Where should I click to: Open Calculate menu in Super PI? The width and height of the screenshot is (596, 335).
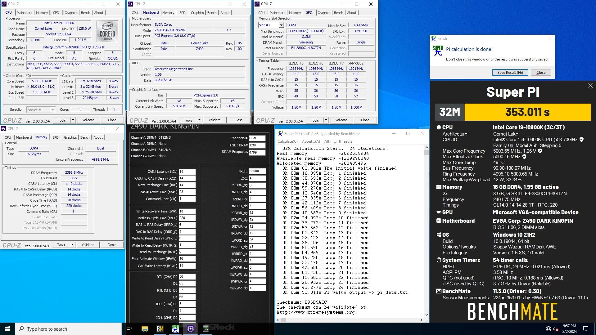[x=287, y=141]
